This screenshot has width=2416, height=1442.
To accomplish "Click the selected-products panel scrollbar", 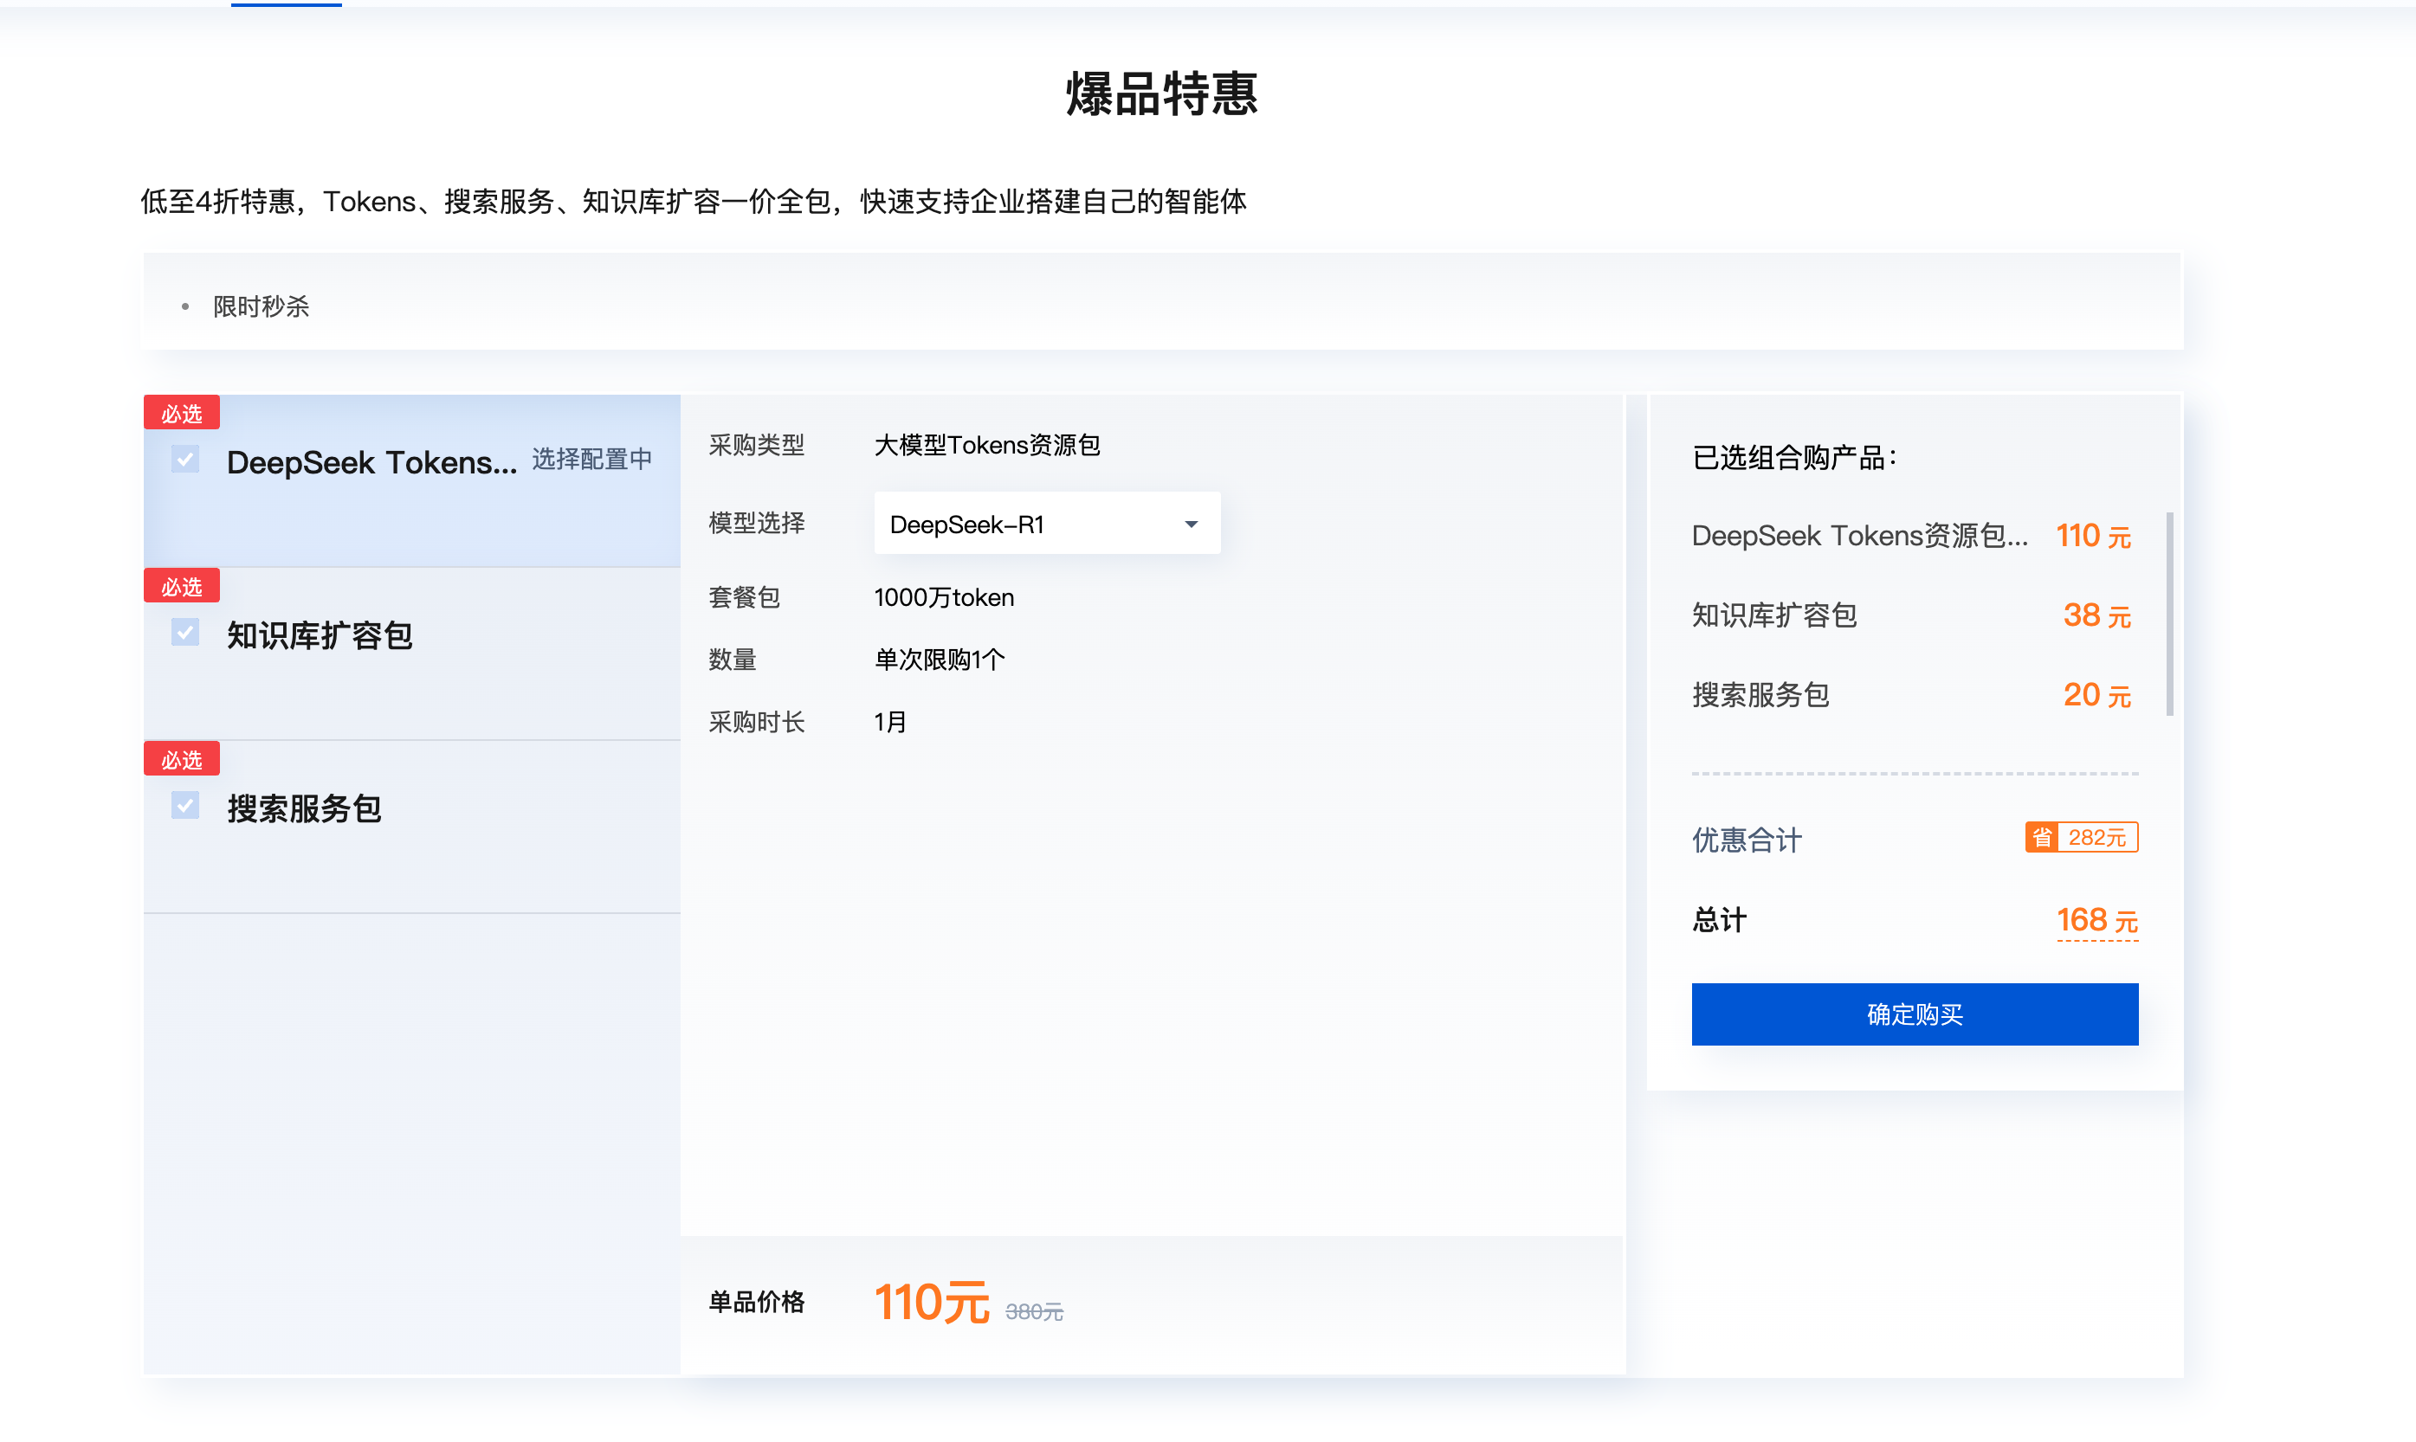I will pyautogui.click(x=2169, y=615).
